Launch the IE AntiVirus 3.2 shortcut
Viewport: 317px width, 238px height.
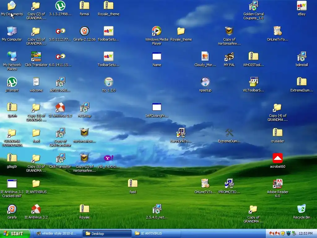click(x=36, y=211)
